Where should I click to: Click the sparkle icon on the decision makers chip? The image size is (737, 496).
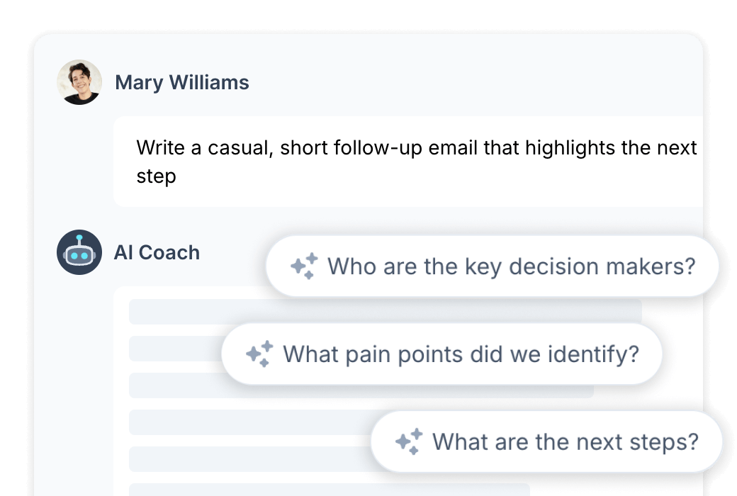click(305, 265)
